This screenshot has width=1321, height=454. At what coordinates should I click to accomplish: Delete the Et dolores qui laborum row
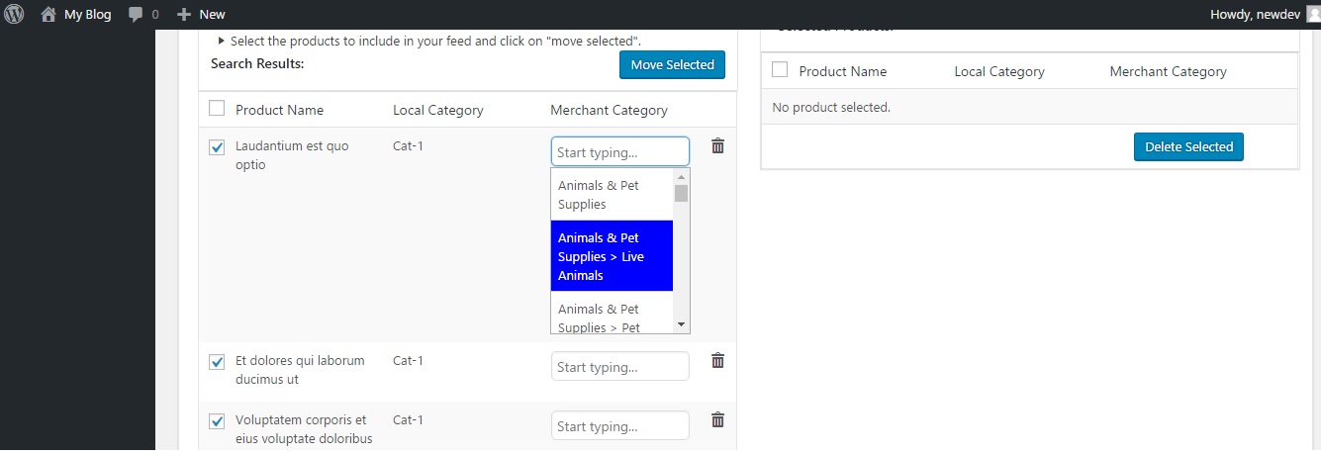(718, 361)
